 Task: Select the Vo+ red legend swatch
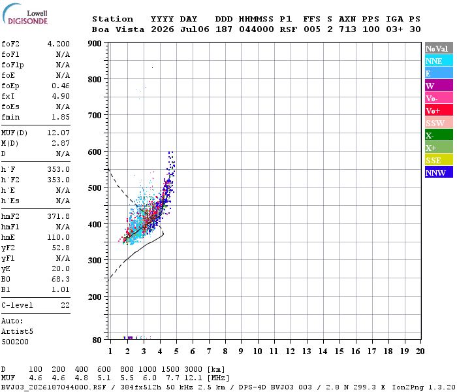[439, 110]
